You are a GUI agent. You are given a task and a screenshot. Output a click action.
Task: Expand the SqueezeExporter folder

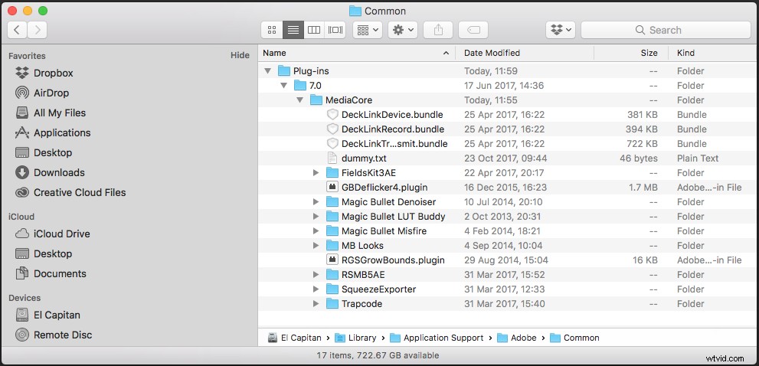(316, 289)
